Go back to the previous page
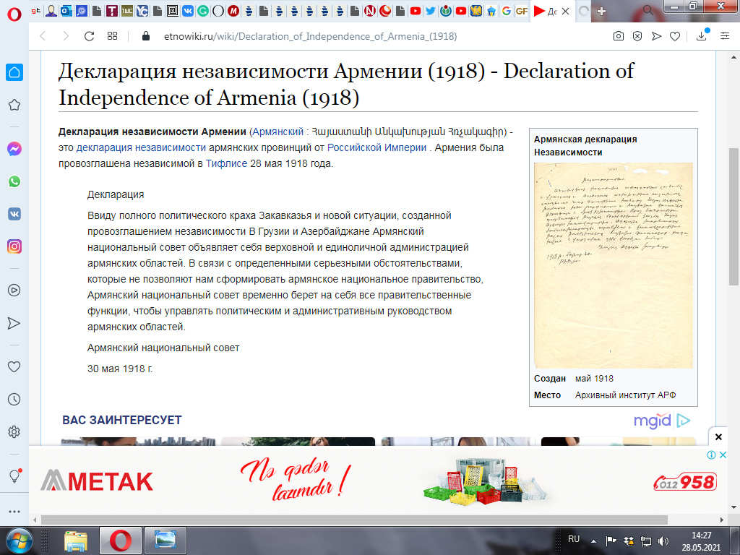This screenshot has width=740, height=555. [x=43, y=36]
